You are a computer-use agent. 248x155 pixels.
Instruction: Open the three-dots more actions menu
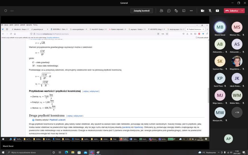(191, 11)
